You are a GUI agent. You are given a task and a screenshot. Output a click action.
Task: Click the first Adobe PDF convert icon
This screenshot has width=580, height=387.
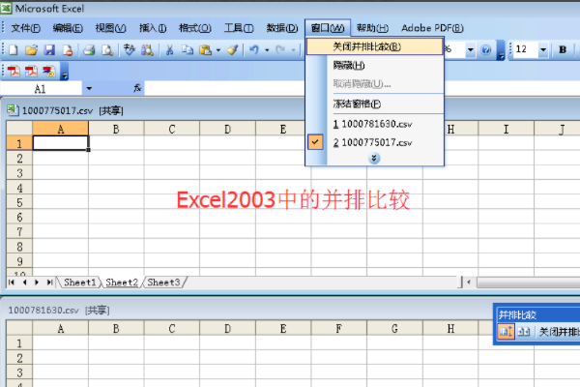point(14,71)
